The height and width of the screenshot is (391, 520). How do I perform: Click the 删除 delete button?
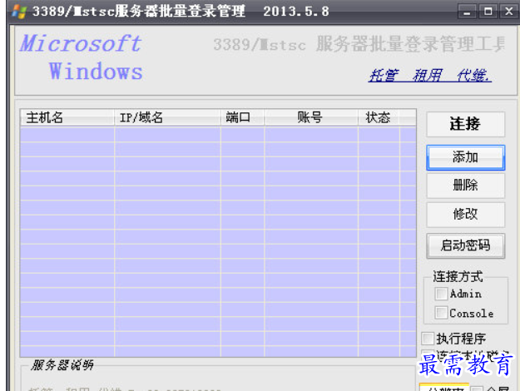point(465,186)
